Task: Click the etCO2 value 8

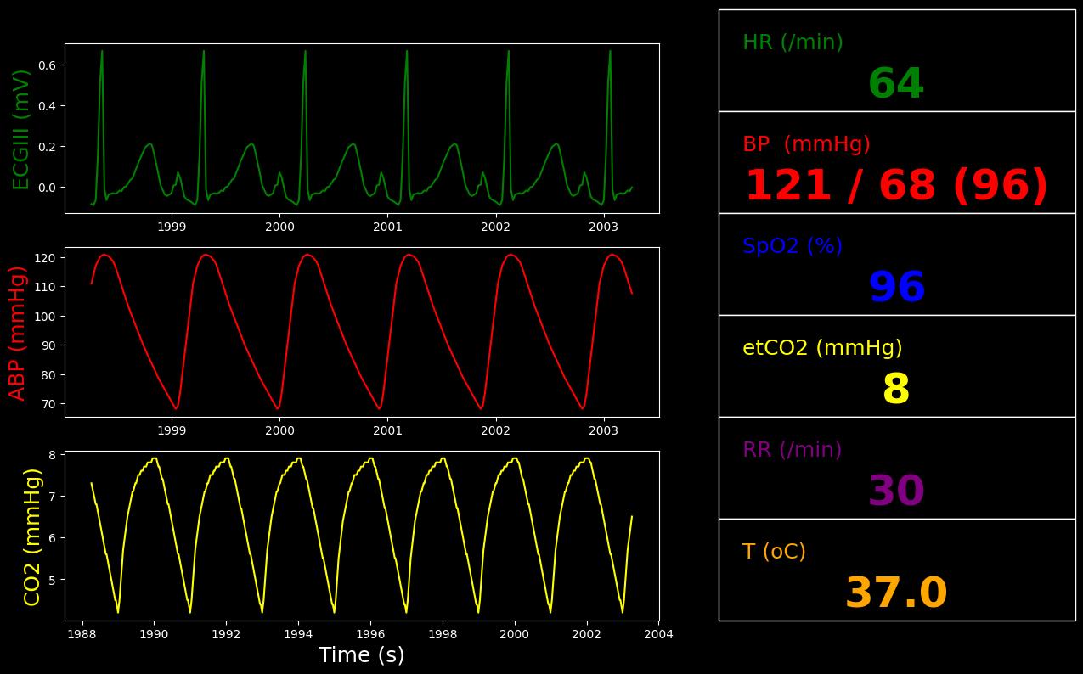Action: [x=896, y=390]
